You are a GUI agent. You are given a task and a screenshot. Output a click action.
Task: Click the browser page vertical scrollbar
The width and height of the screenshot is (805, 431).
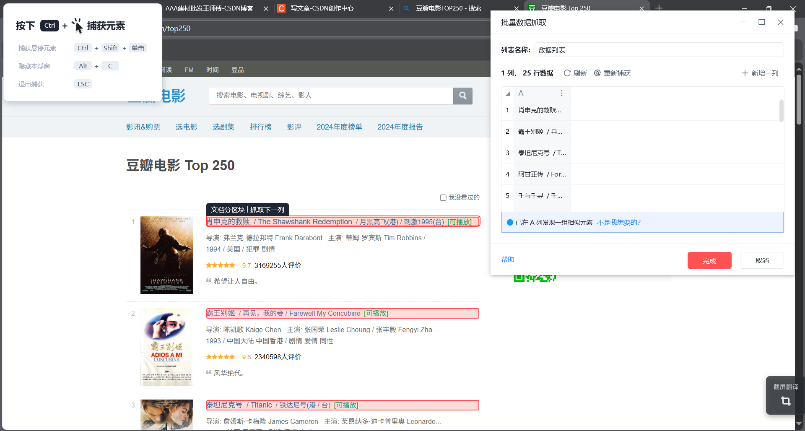tap(799, 99)
